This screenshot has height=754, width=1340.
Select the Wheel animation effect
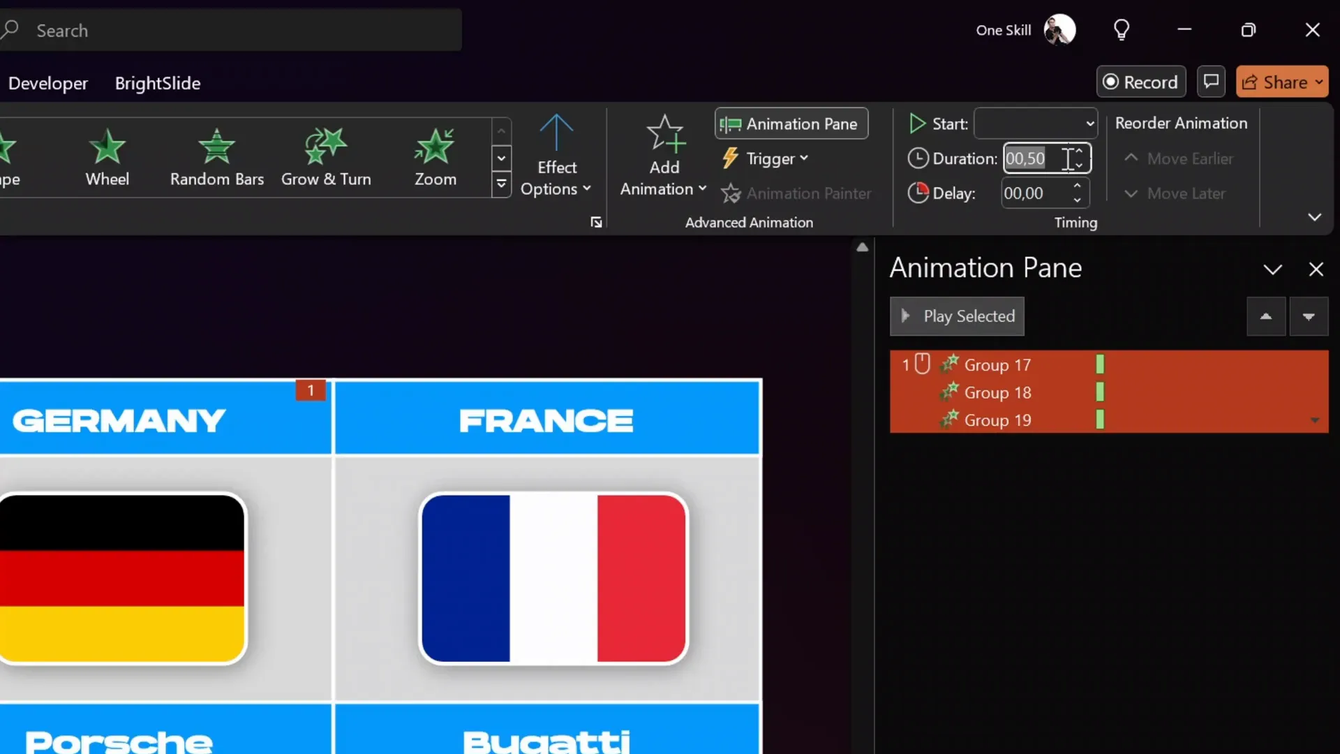106,155
